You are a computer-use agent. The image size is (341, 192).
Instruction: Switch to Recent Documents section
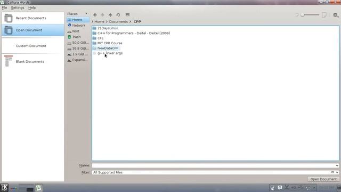pos(33,18)
